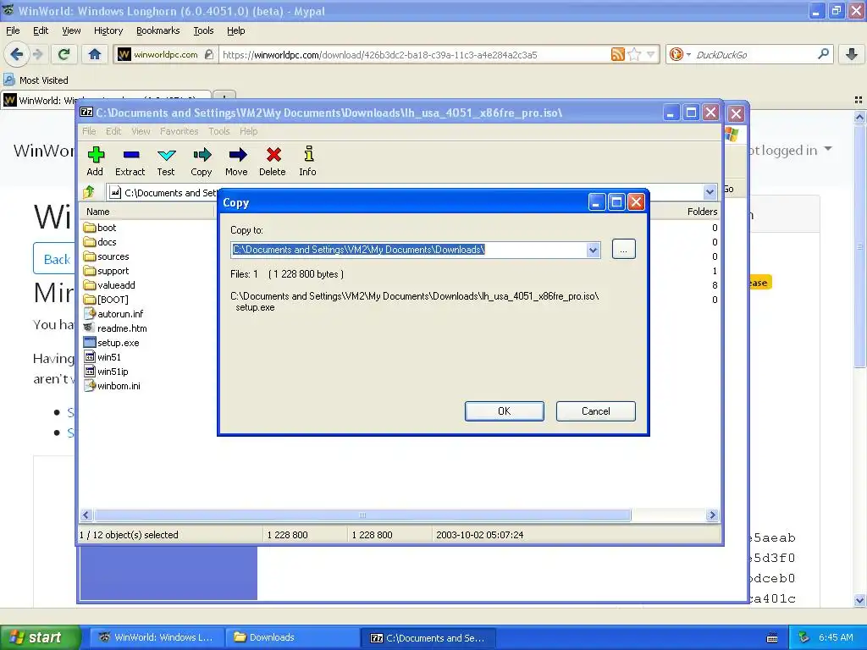Select the readme.htm file
867x650 pixels.
pyautogui.click(x=115, y=328)
